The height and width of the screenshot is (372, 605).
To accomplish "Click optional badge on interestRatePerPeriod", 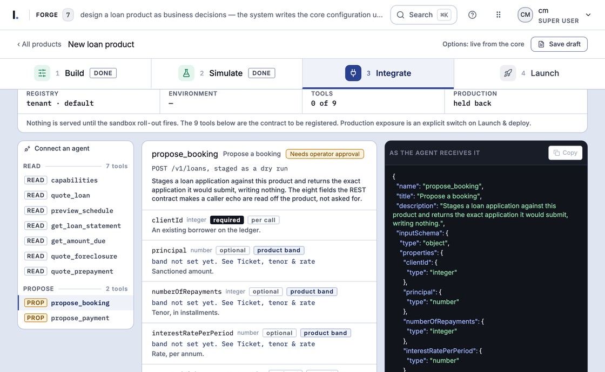I will pos(279,333).
